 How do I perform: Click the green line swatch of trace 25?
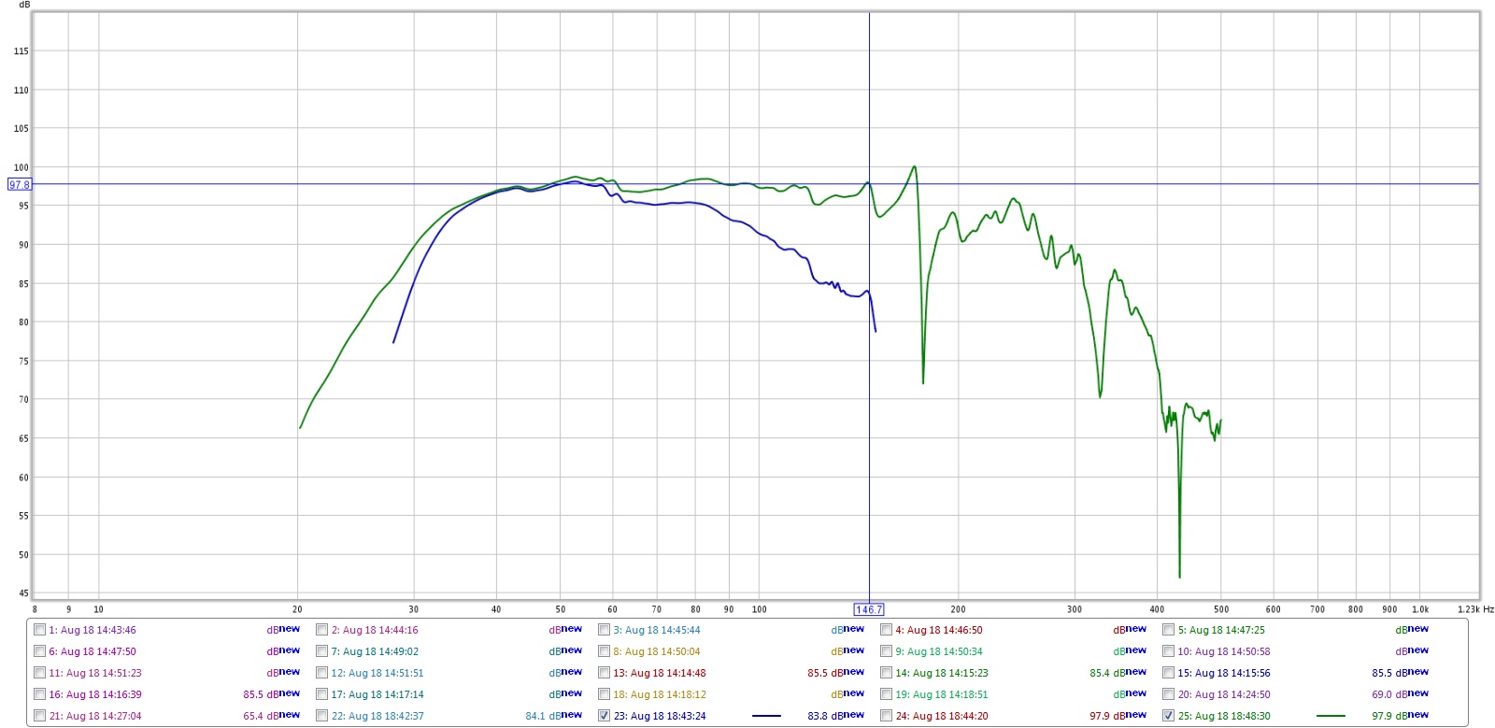click(1331, 716)
